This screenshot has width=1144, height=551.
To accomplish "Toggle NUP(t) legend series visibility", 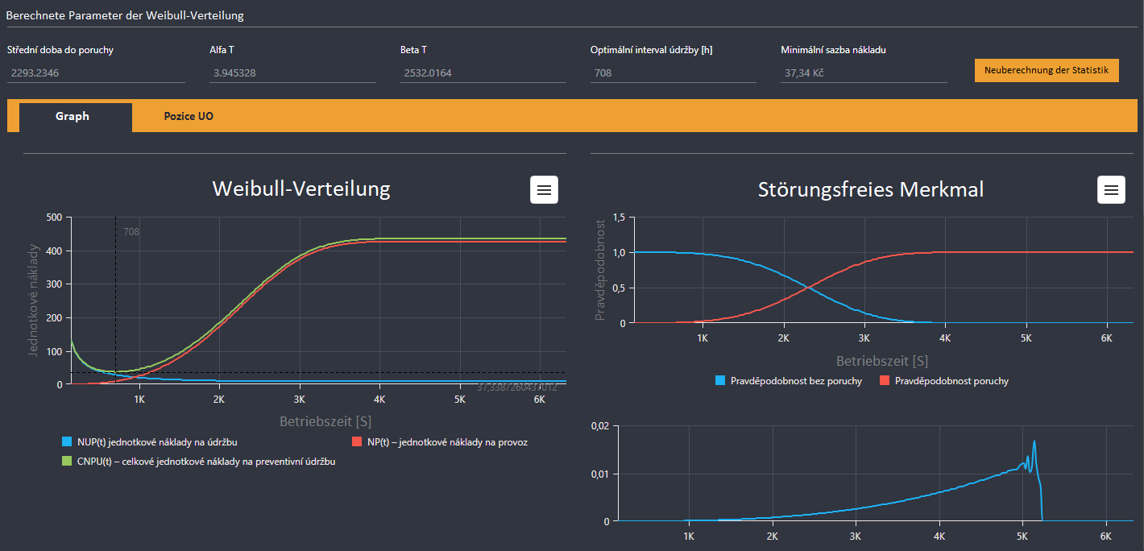I will point(149,441).
